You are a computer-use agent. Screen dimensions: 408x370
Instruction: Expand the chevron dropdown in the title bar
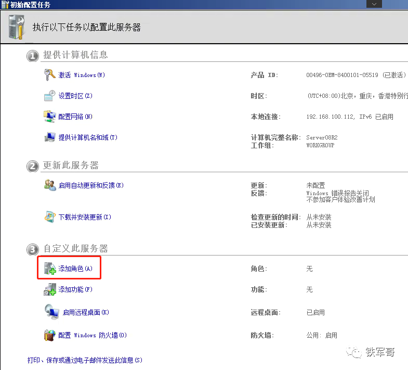(374, 4)
